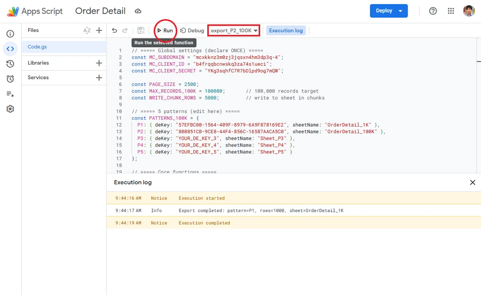Open Project Settings gear icon
The height and width of the screenshot is (295, 481).
coord(10,109)
